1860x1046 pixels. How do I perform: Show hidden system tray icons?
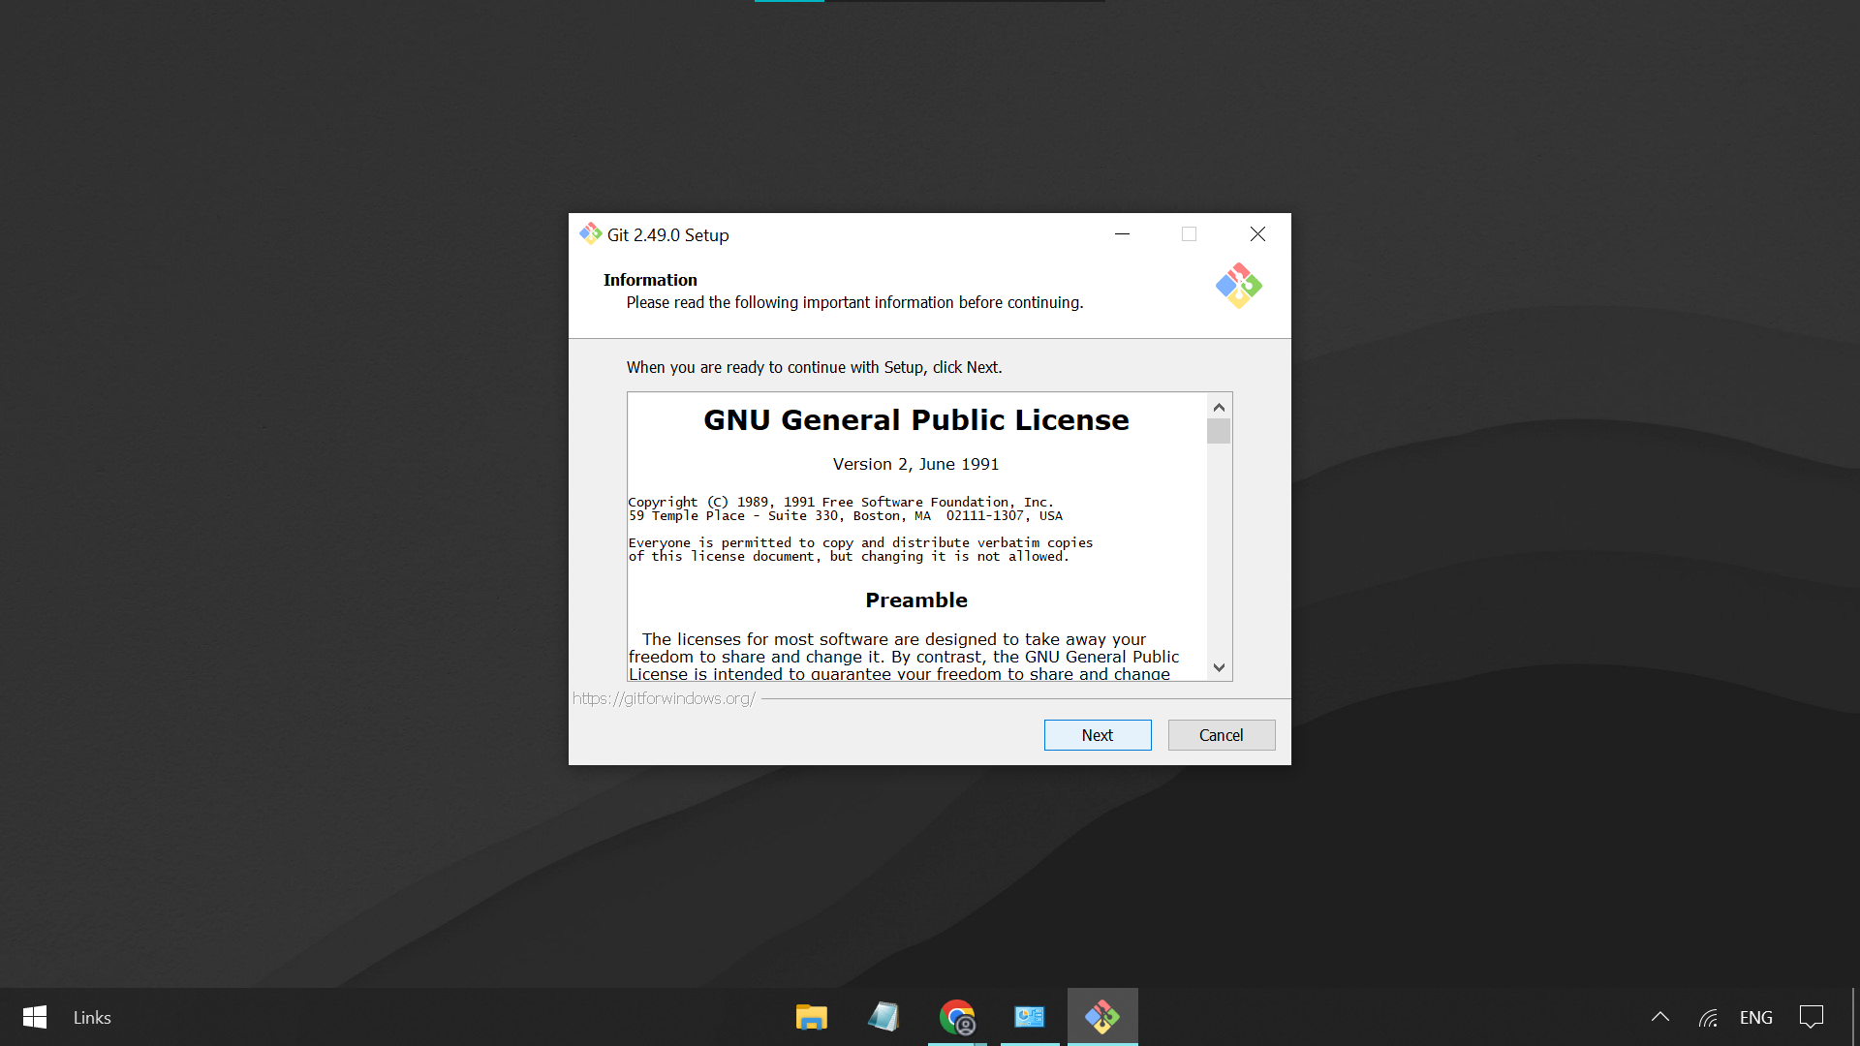[1660, 1017]
